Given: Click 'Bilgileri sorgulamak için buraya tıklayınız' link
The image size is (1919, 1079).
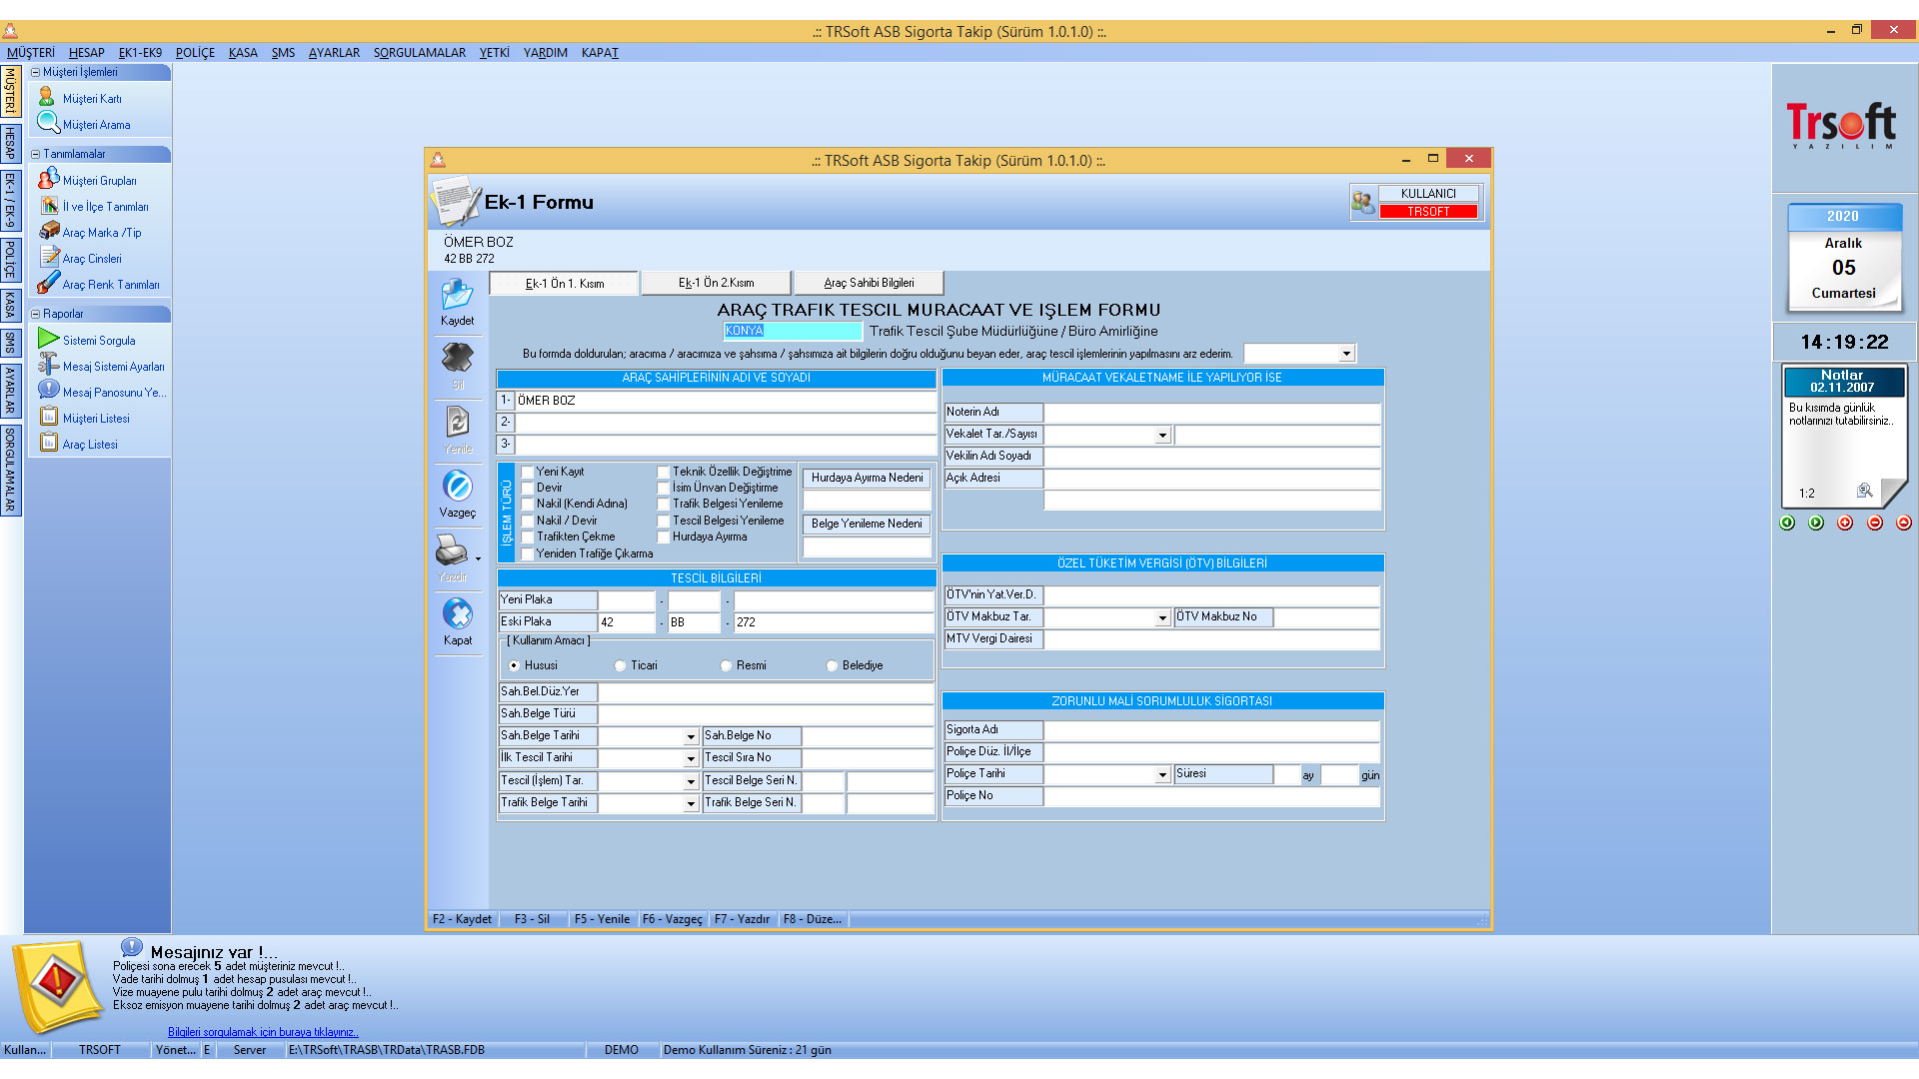Looking at the screenshot, I should click(263, 1032).
